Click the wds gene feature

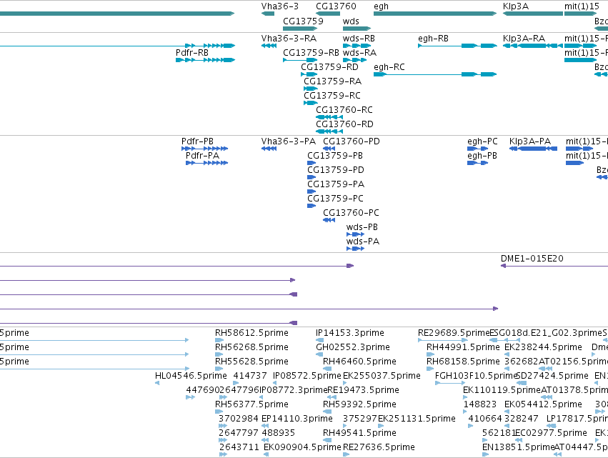[x=357, y=29]
